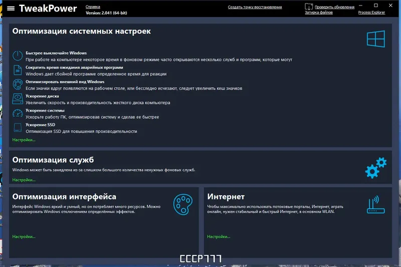Select Ускорение SSD entry
Image resolution: width=401 pixels, height=267 pixels.
pos(40,125)
